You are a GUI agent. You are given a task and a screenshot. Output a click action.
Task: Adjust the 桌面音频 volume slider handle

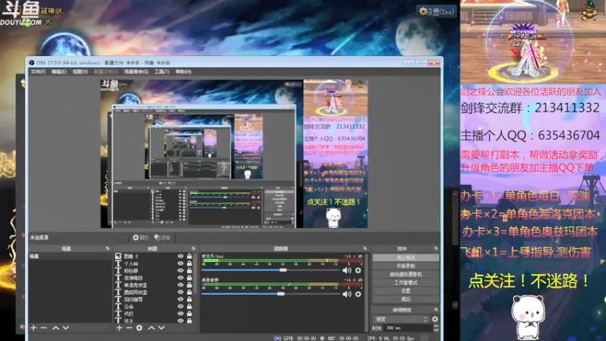pyautogui.click(x=281, y=294)
